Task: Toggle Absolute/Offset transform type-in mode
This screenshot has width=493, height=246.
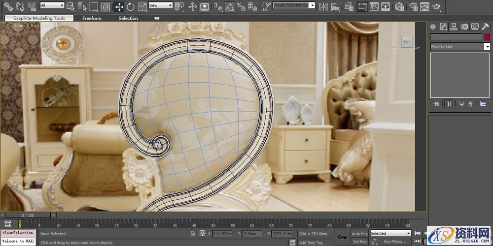Action: tap(202, 233)
